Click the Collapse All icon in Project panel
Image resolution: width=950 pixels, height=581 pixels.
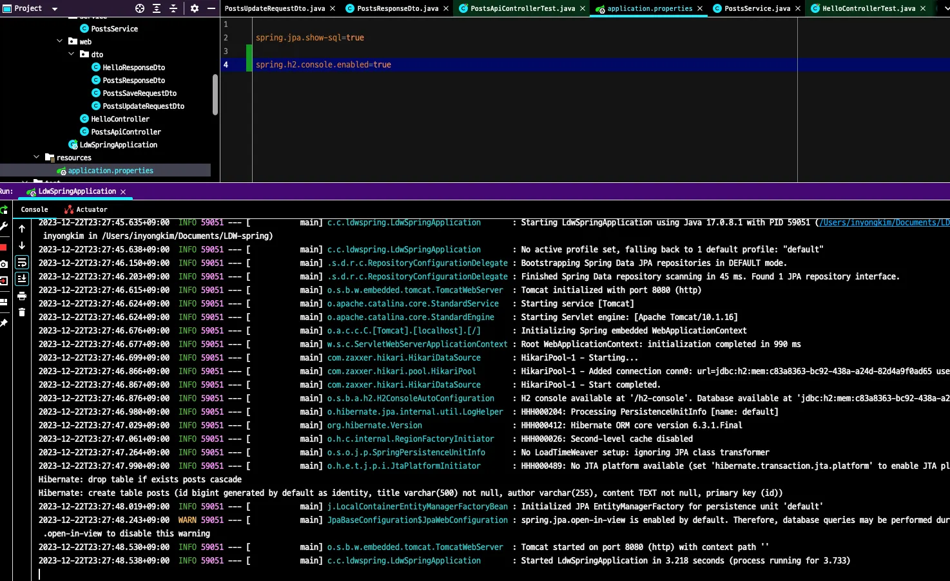[x=173, y=8]
